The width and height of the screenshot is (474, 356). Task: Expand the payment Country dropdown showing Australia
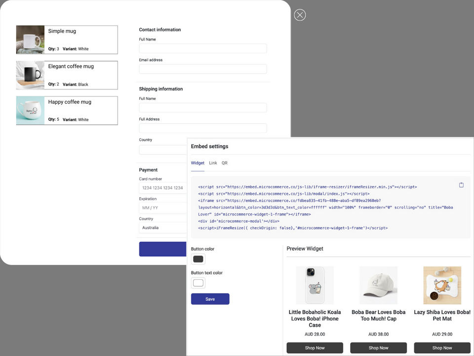(x=163, y=228)
